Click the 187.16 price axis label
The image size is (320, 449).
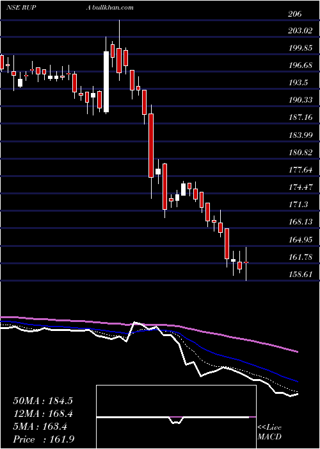point(300,117)
